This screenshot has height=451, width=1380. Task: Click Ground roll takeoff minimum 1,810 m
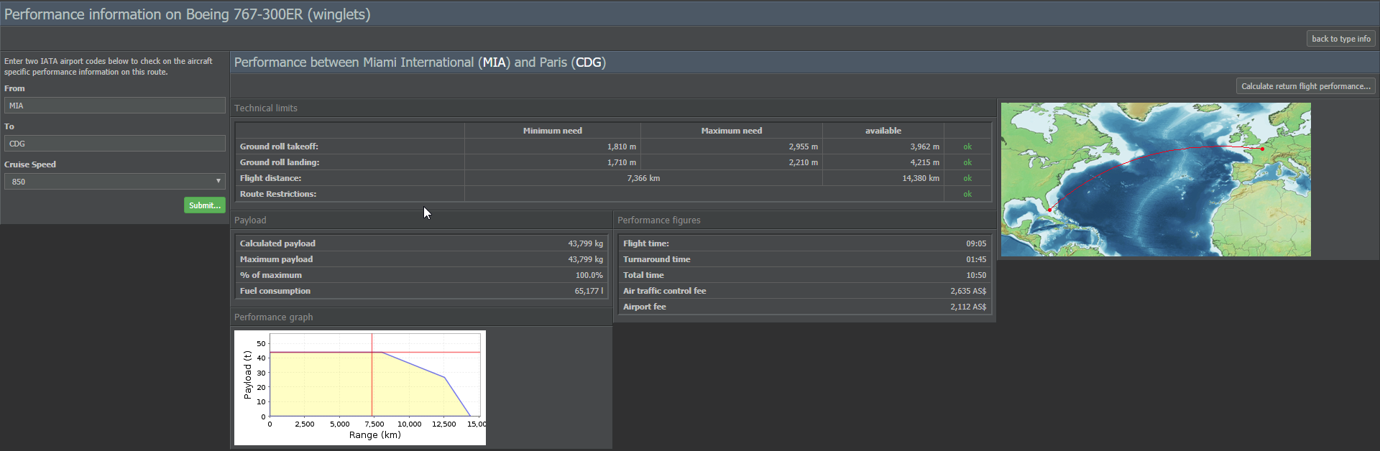click(622, 147)
